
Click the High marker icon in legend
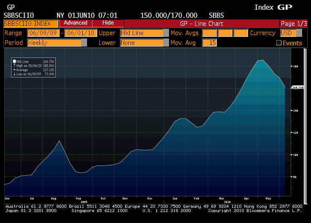coord(14,66)
